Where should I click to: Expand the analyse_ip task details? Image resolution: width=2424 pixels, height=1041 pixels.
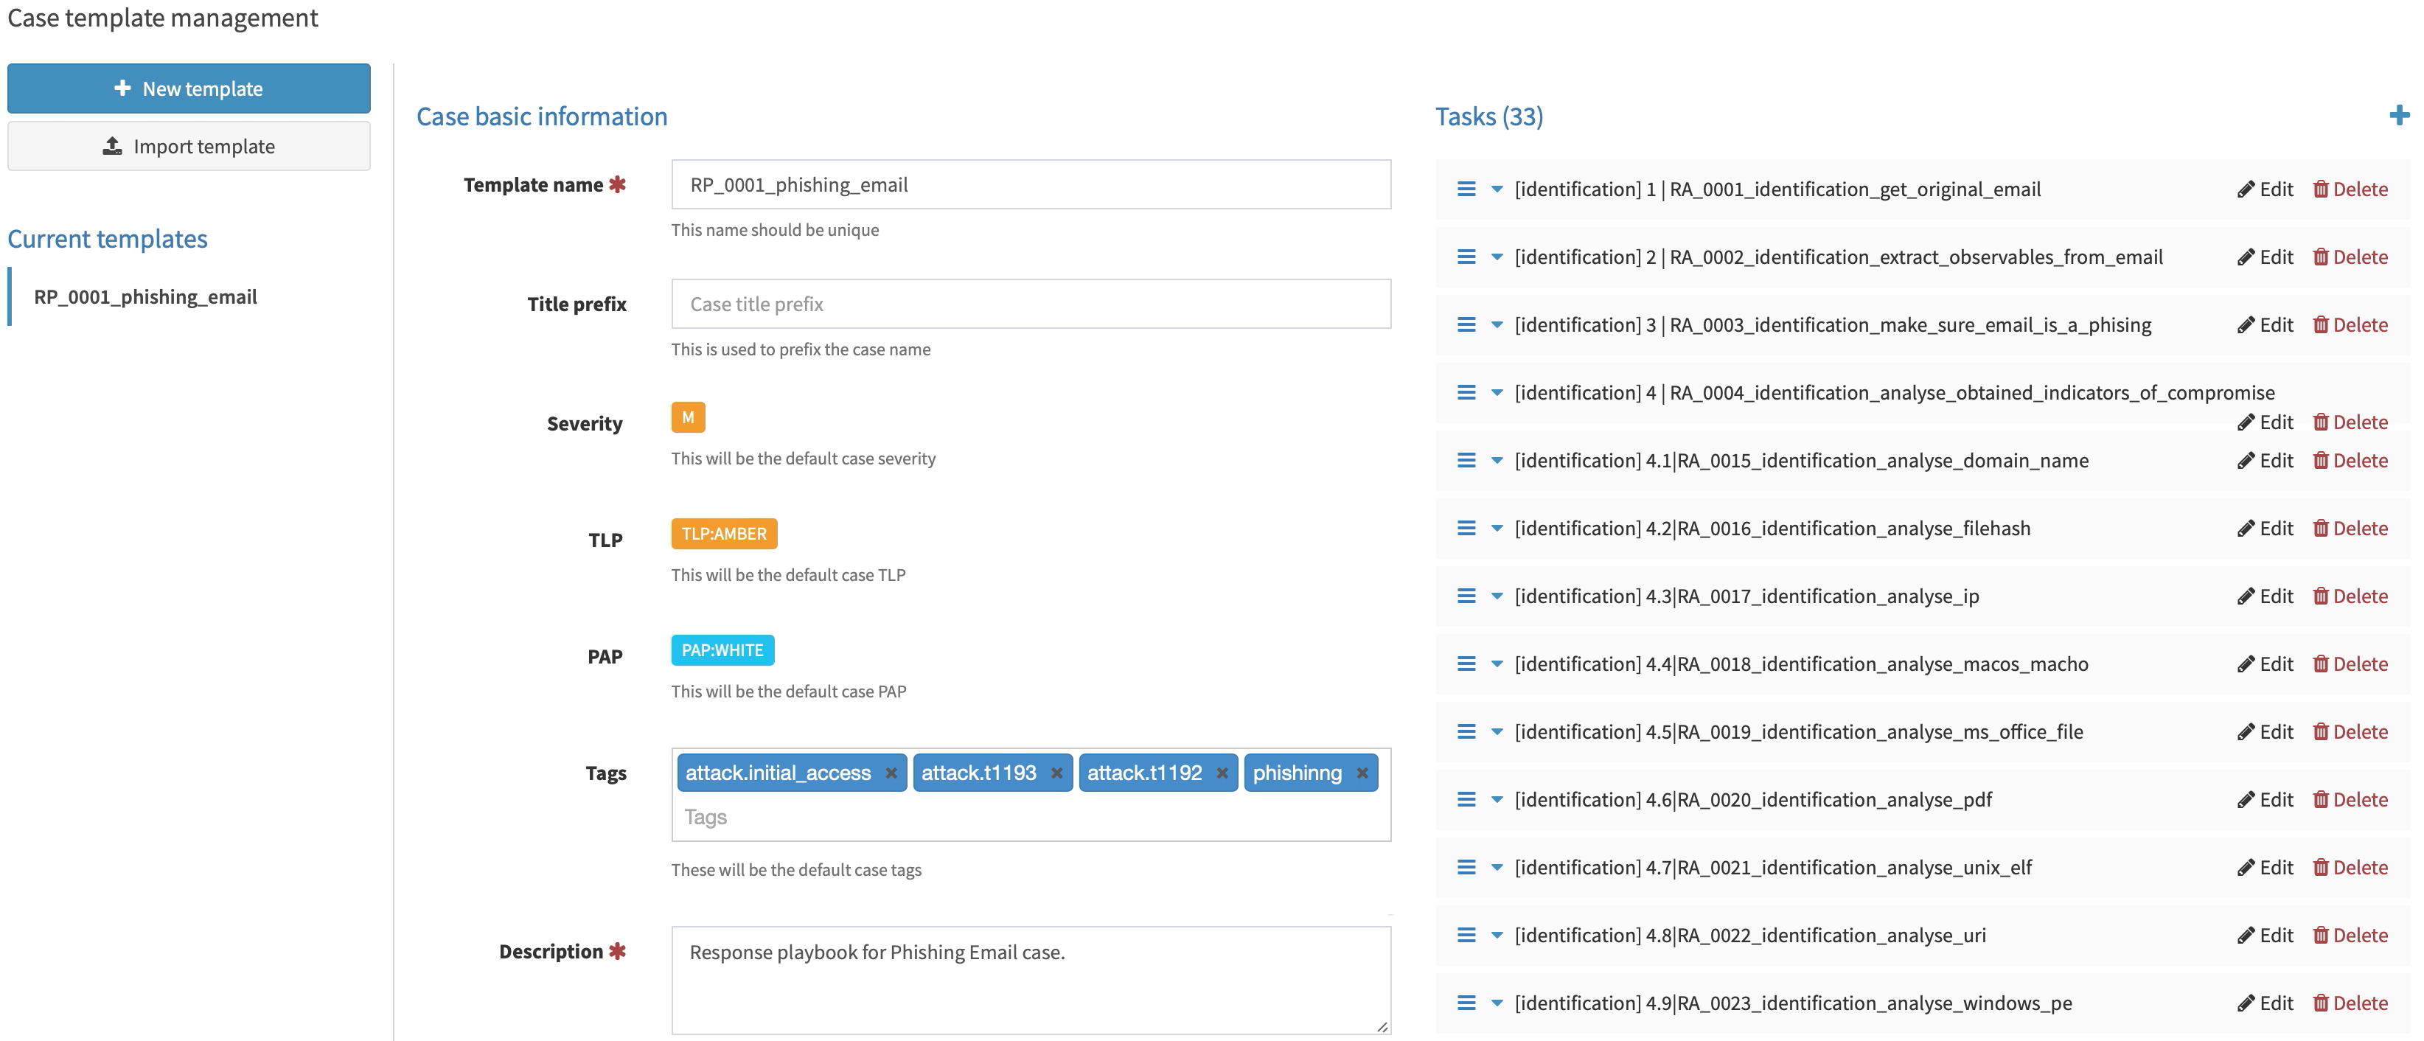coord(1496,596)
